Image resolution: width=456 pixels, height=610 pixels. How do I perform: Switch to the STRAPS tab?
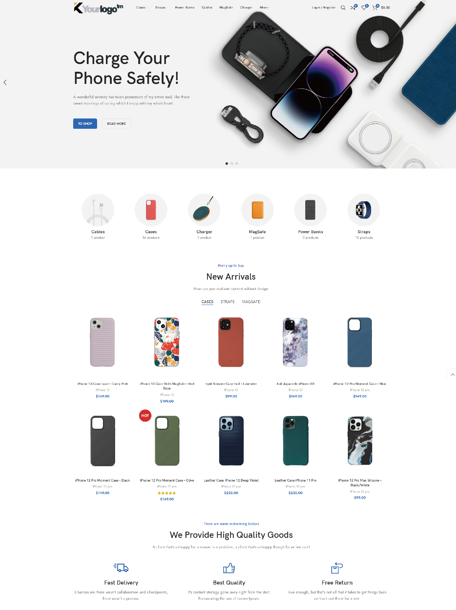(x=228, y=302)
